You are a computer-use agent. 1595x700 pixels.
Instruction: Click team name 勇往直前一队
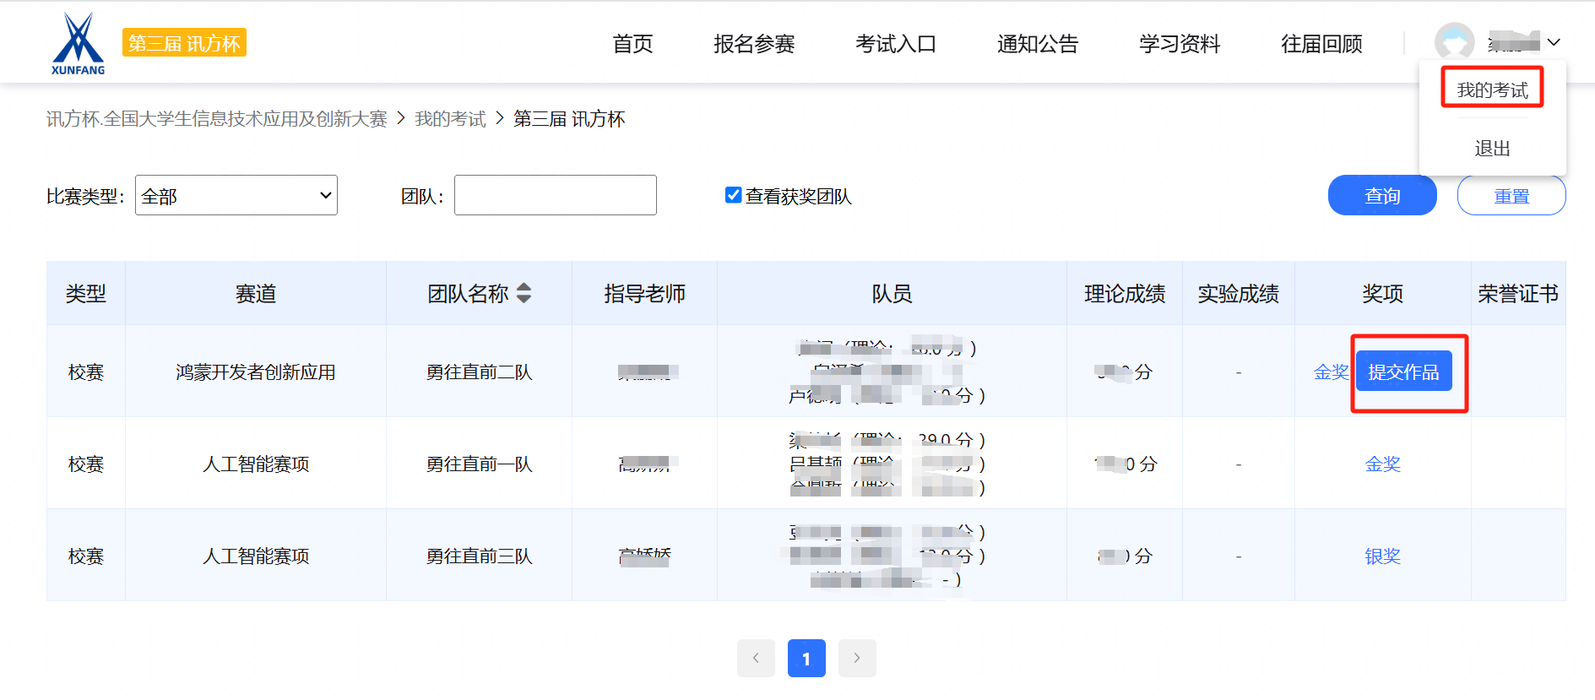pos(479,464)
